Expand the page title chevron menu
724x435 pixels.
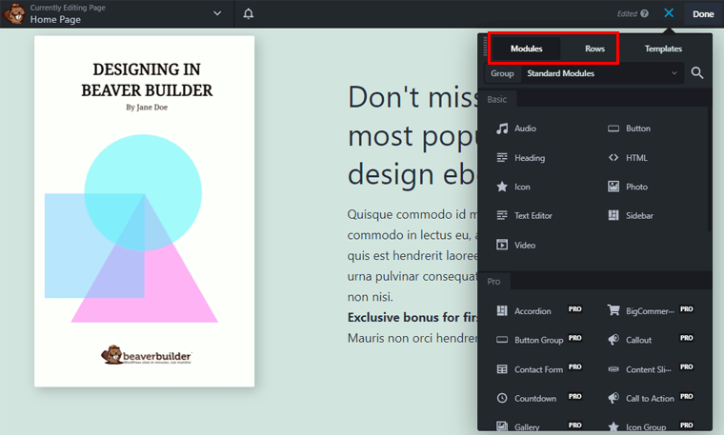click(x=217, y=14)
